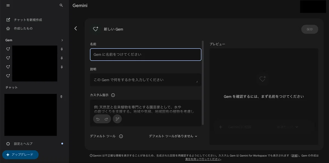Click the Gemini logo title
The height and width of the screenshot is (163, 329).
[x=80, y=5]
